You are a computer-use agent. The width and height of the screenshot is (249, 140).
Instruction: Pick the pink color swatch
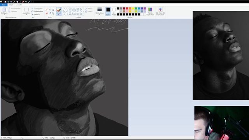[x=127, y=11]
